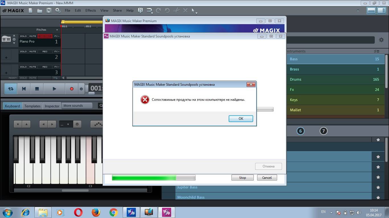Screen dimensions: 389x218
Task: Solo track 3
Action: pyautogui.click(x=23, y=67)
